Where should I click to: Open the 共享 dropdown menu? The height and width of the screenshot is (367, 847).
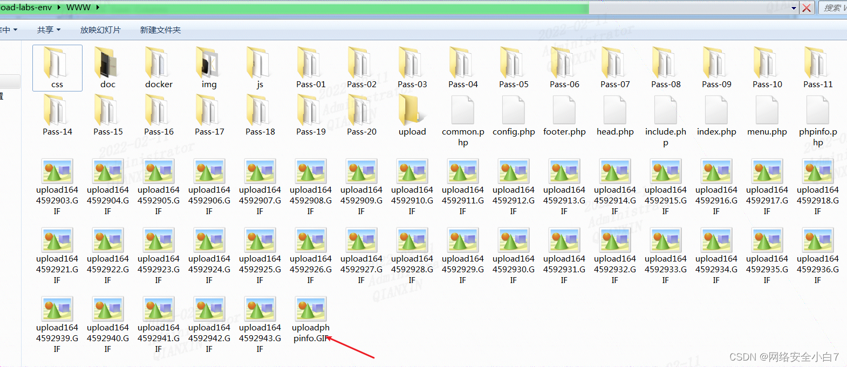pos(49,30)
